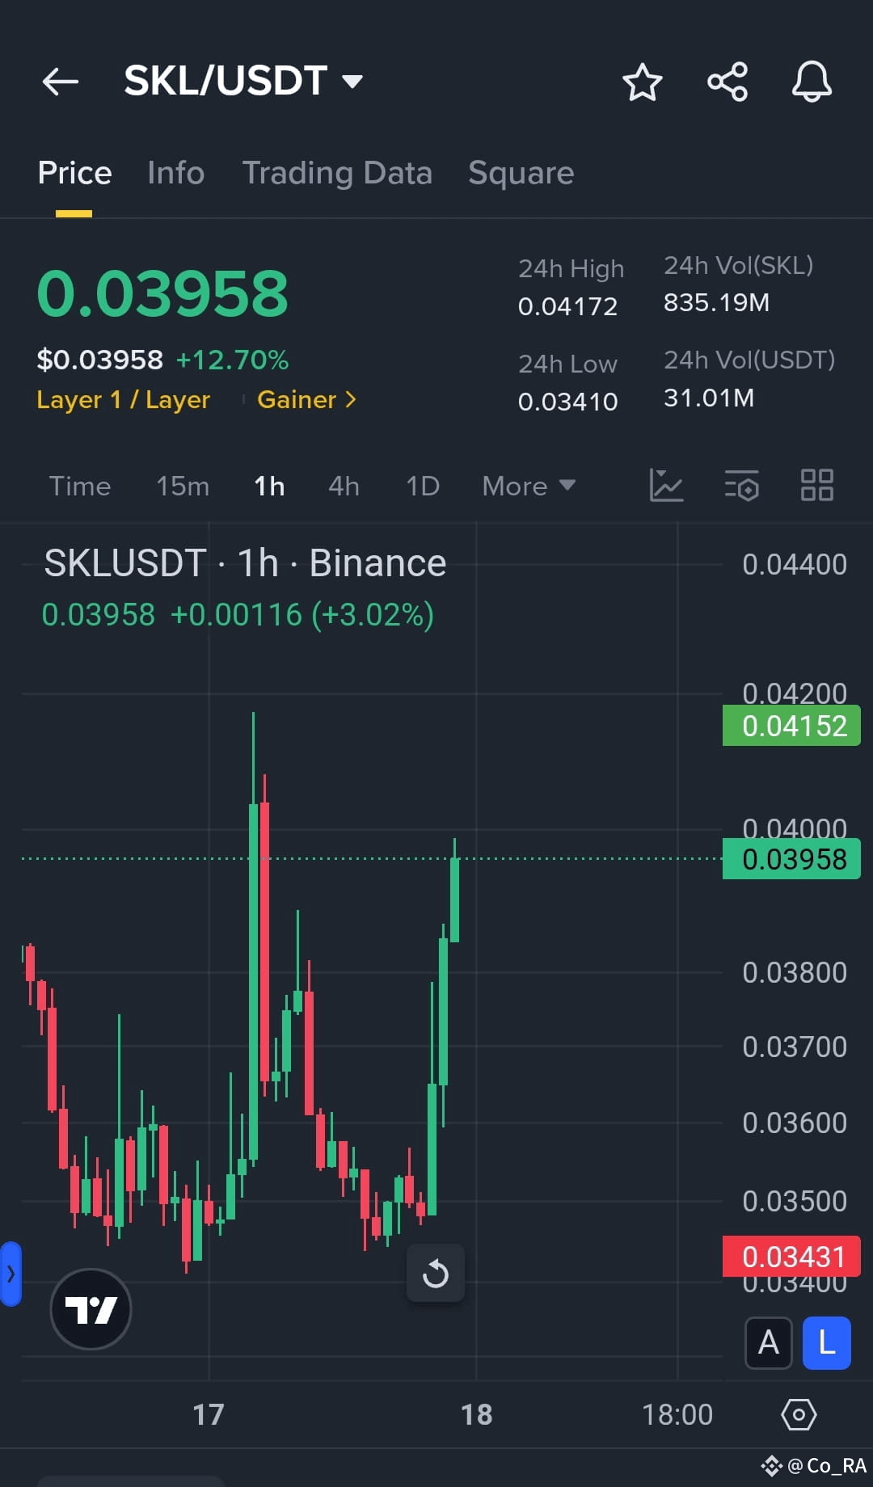Screen dimensions: 873x1487
Task: Tap the 18 date marker on time axis
Action: 477,1414
